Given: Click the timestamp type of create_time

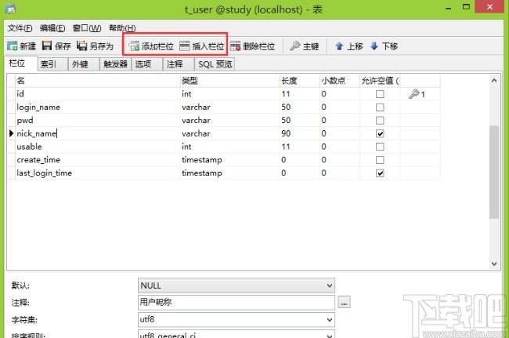Looking at the screenshot, I should point(229,159).
